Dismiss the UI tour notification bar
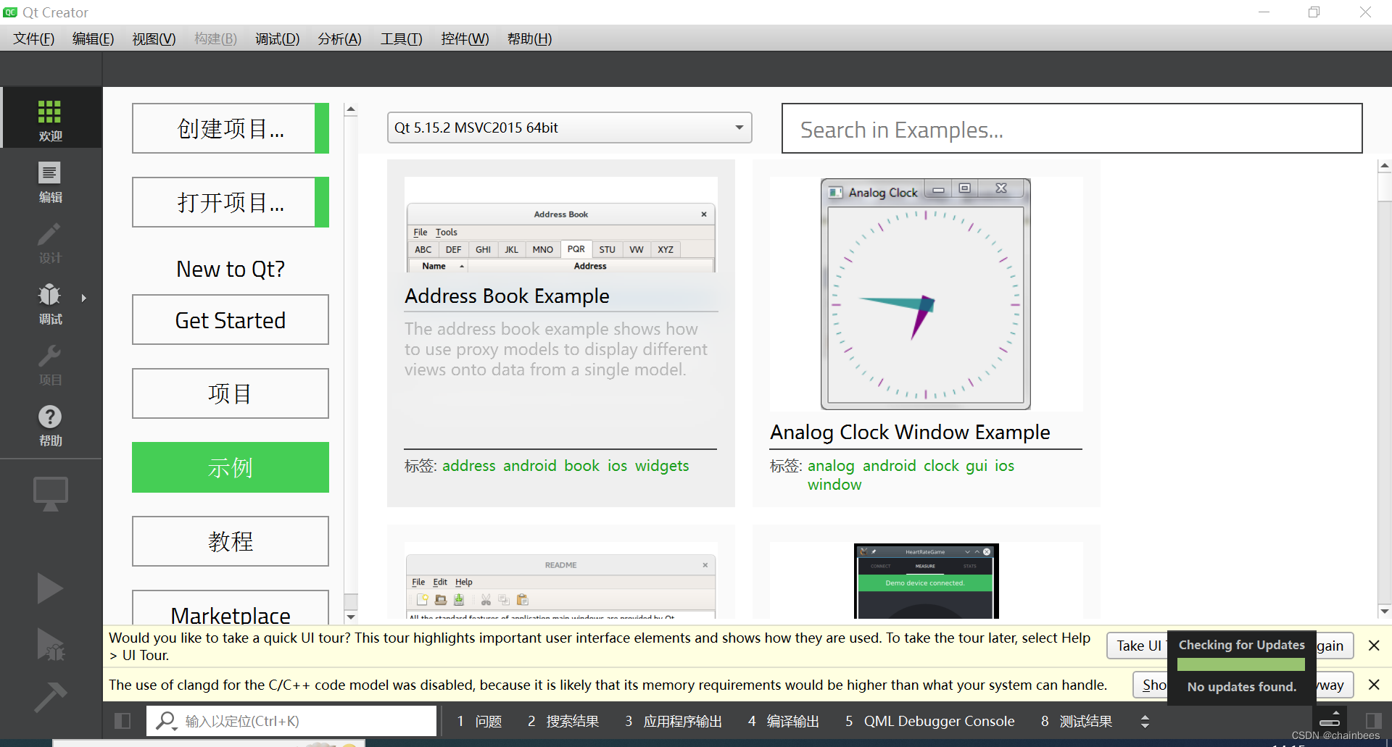The width and height of the screenshot is (1392, 747). click(x=1373, y=646)
